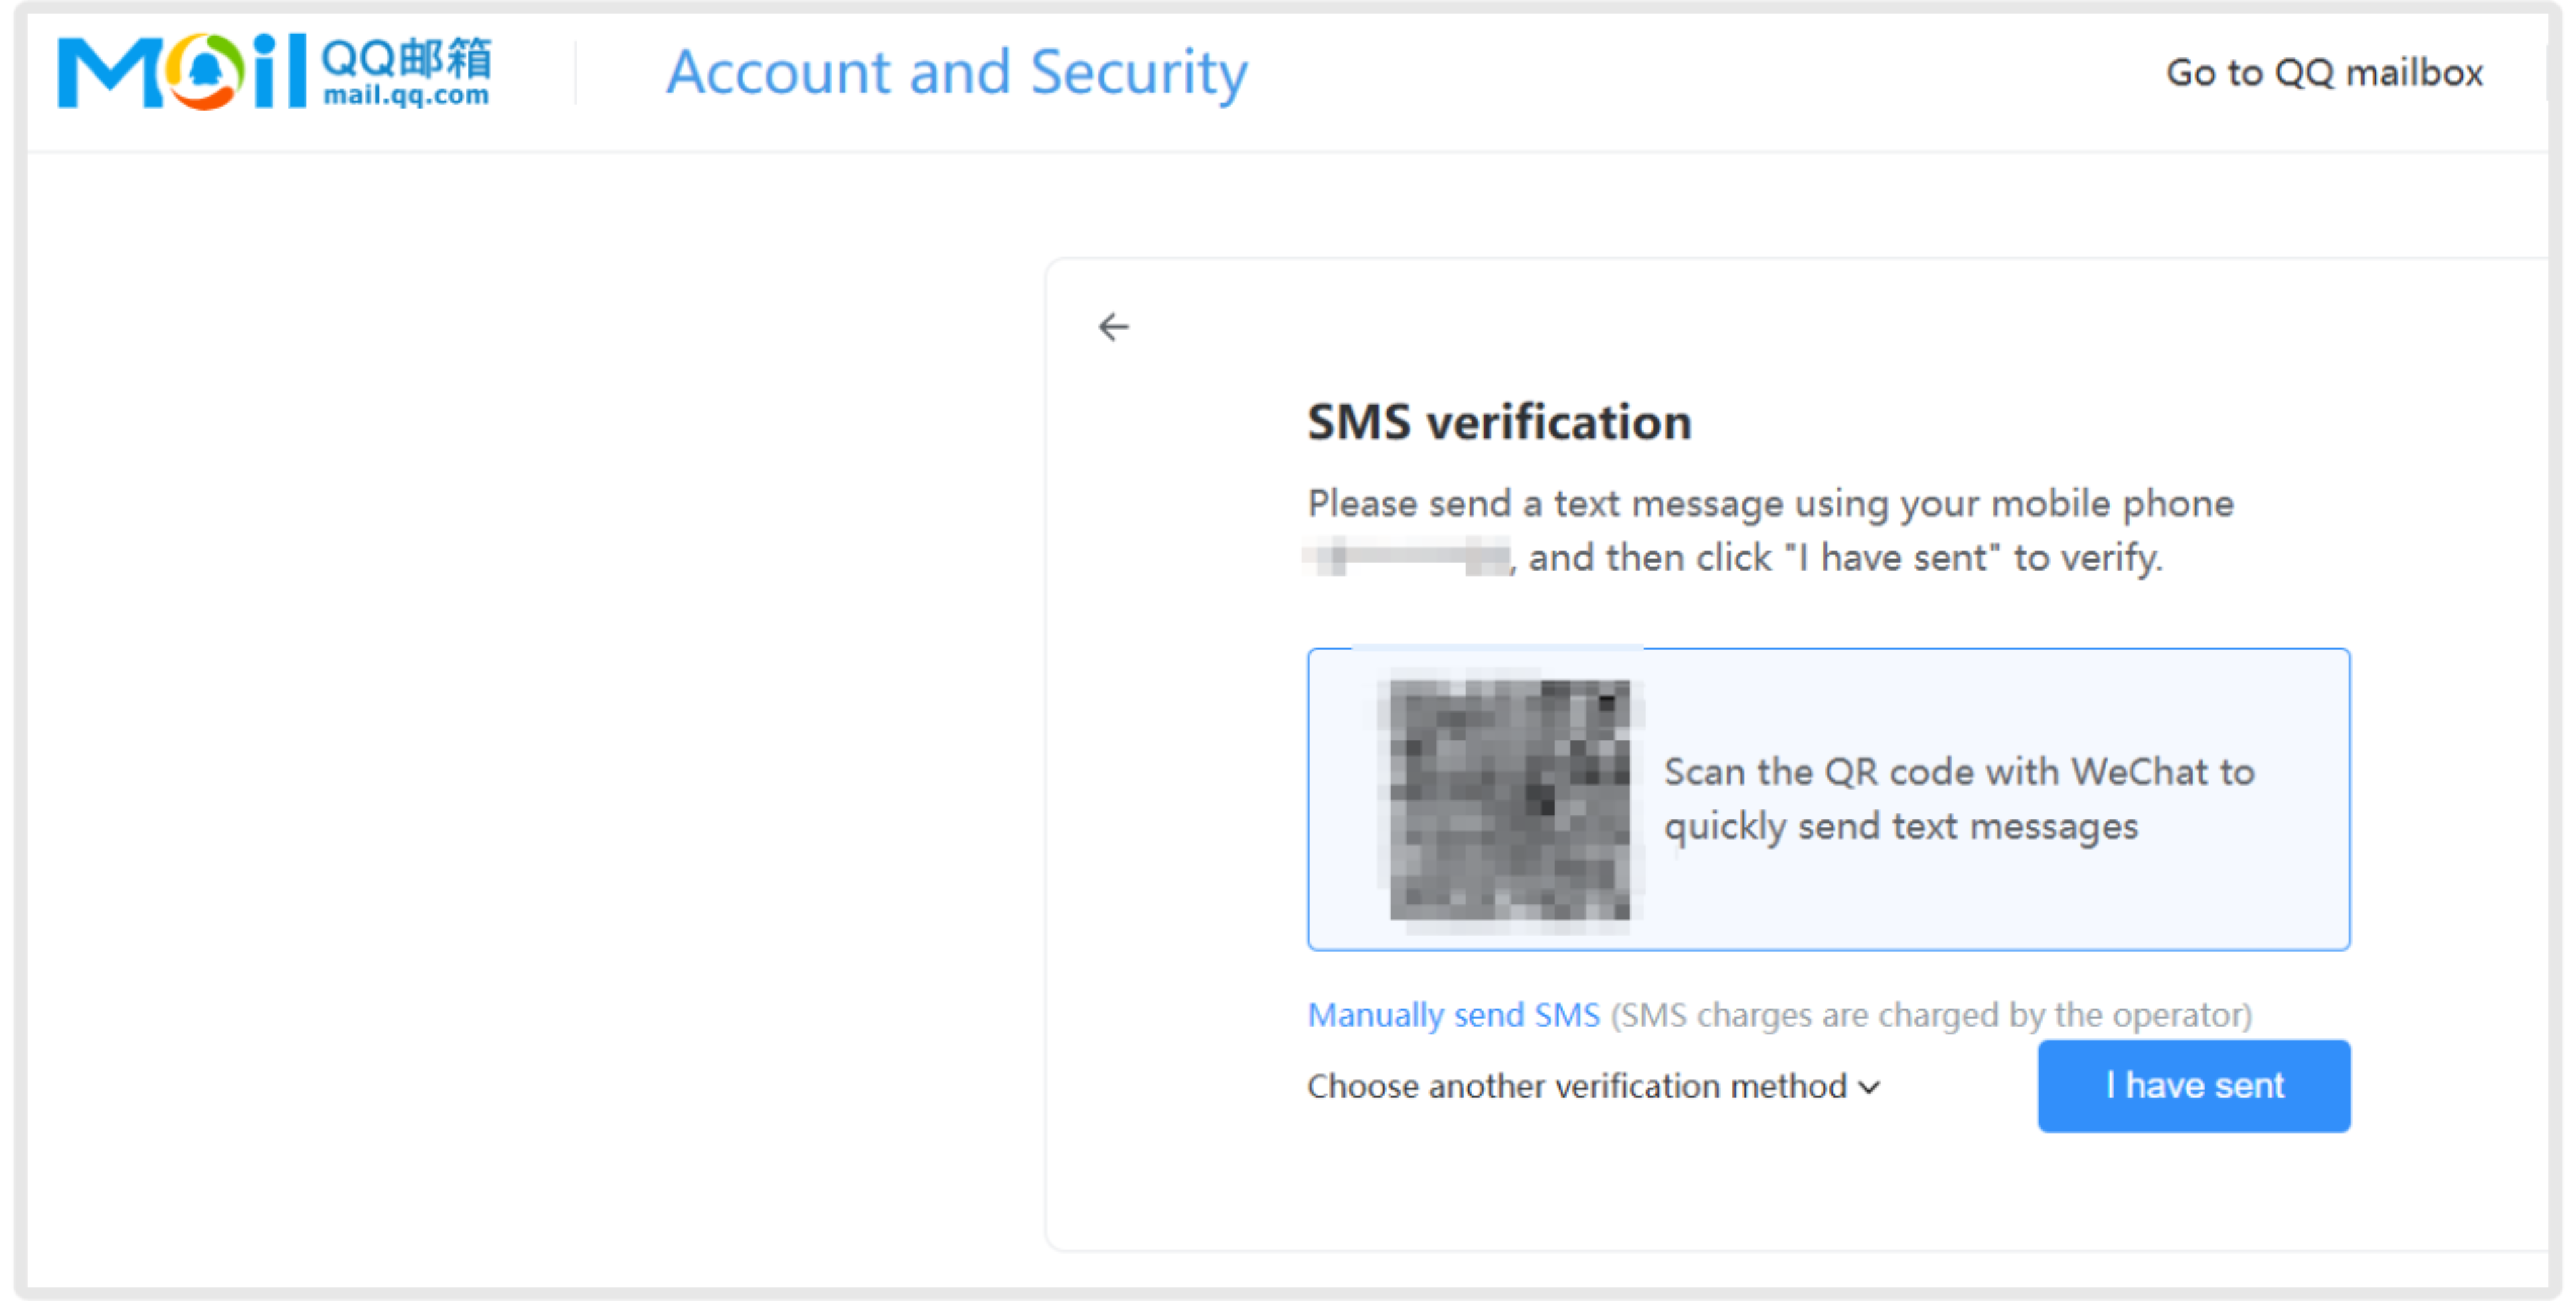Click the chevron beside verification method

pos(1869,1087)
